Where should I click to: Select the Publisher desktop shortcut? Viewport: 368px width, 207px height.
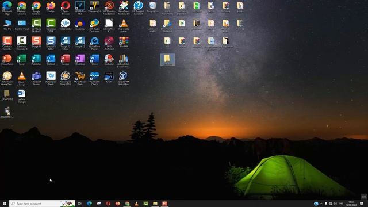[36, 60]
